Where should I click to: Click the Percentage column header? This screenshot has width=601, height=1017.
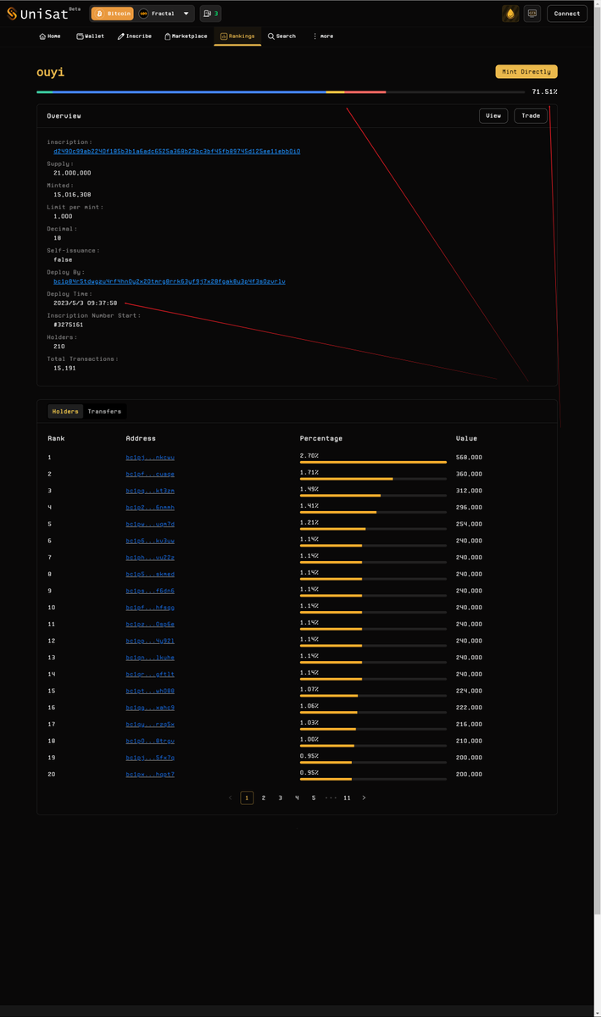click(321, 438)
